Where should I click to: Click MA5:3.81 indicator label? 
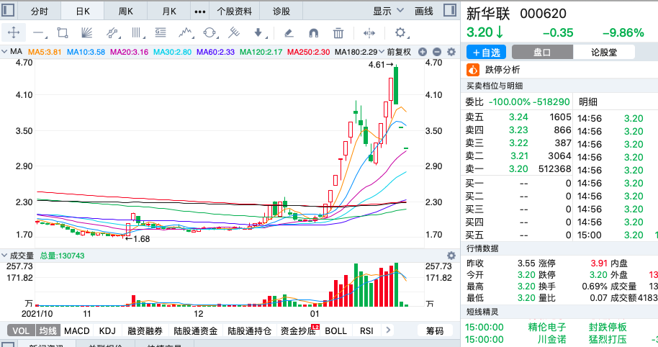click(45, 52)
